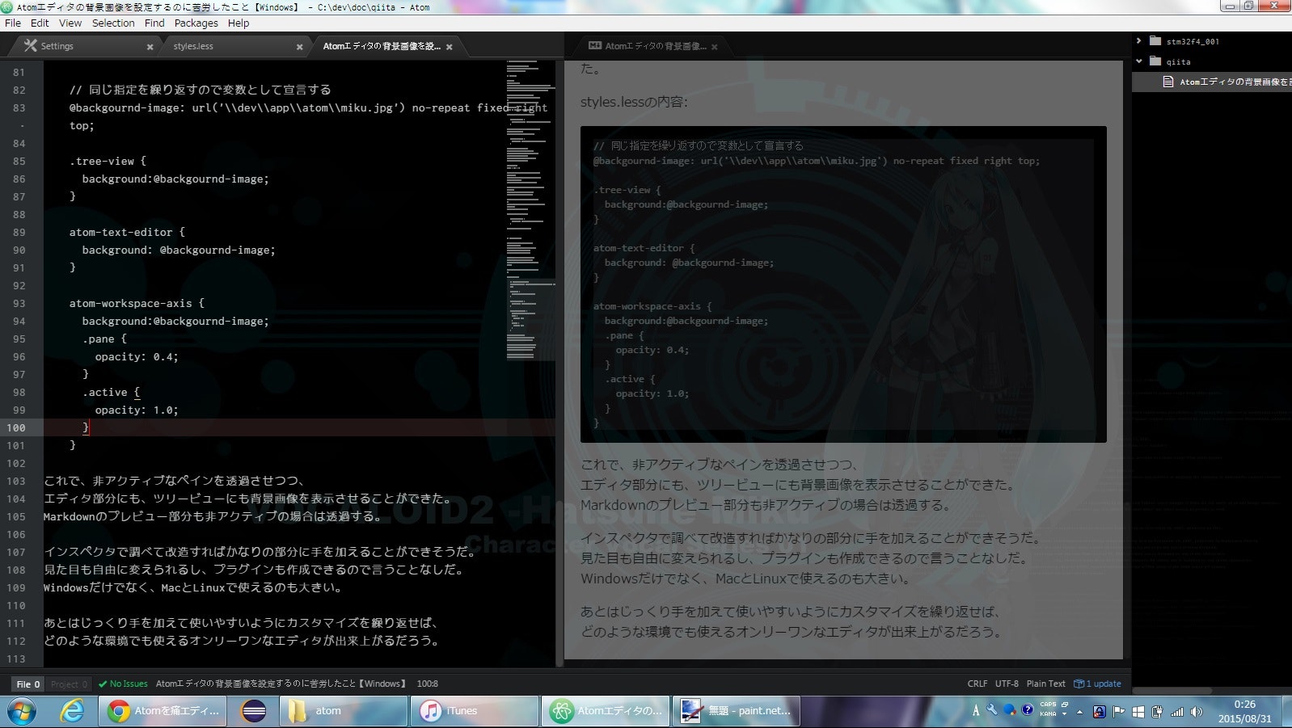Toggle the CAPS indicator in language bar

click(1048, 704)
